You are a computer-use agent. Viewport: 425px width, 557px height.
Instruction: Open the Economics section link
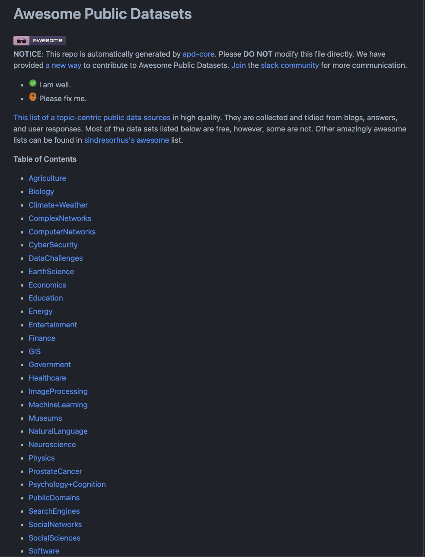(x=47, y=285)
